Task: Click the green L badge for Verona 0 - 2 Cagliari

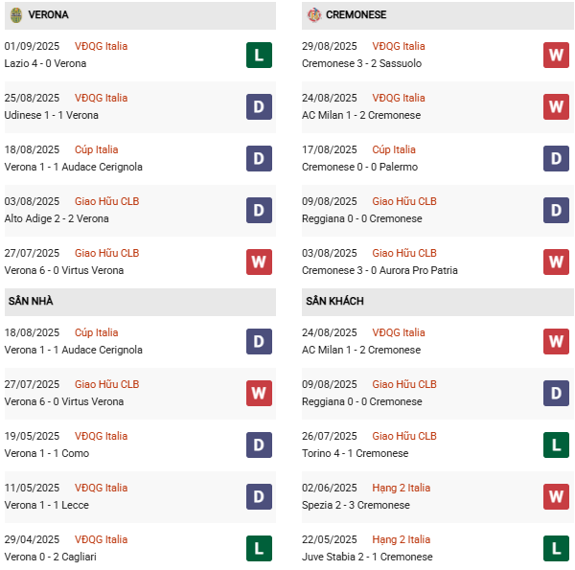Action: pyautogui.click(x=259, y=548)
